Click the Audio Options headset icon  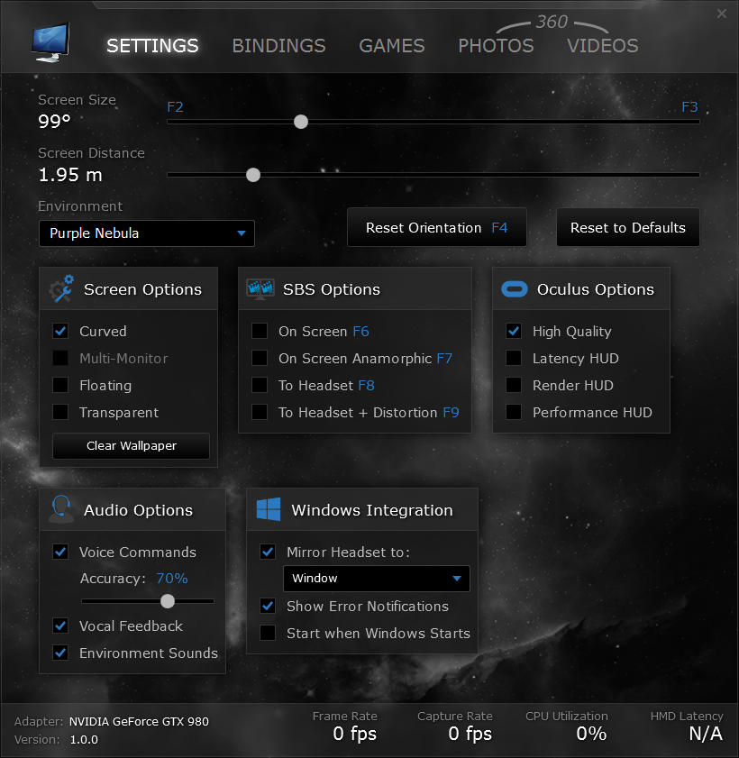click(61, 509)
